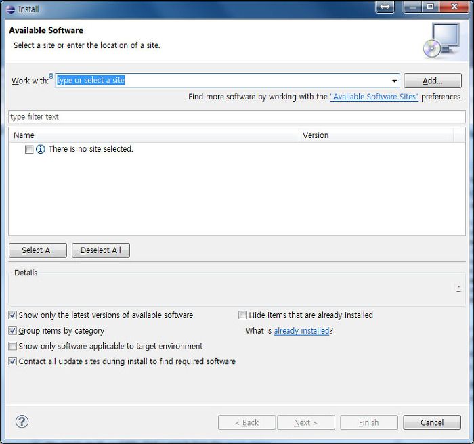Click the Name column header
This screenshot has height=444, width=474.
[154, 135]
